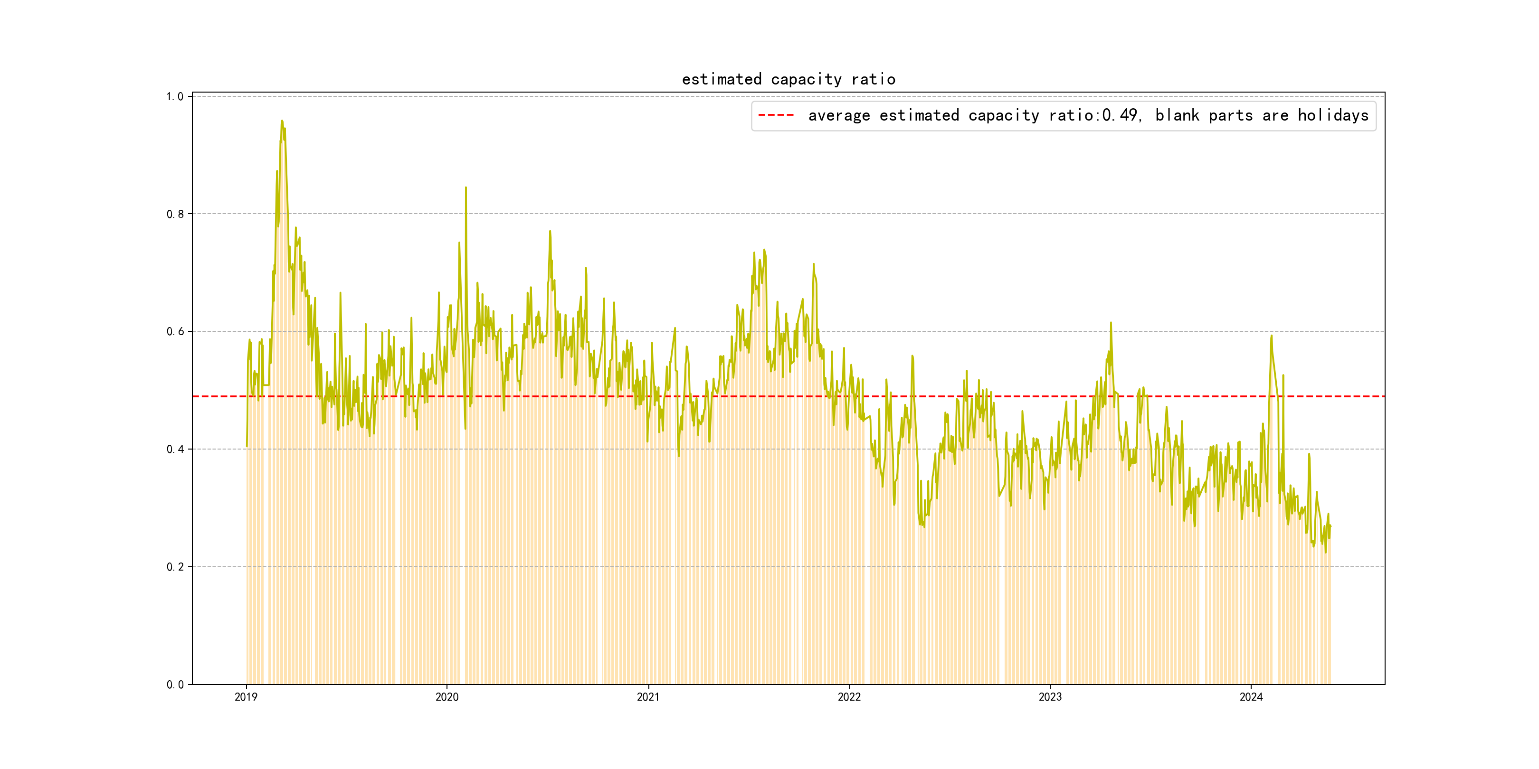Click the peak of the early 2024 spike
Viewport: 1539px width, 769px height.
[x=1272, y=336]
